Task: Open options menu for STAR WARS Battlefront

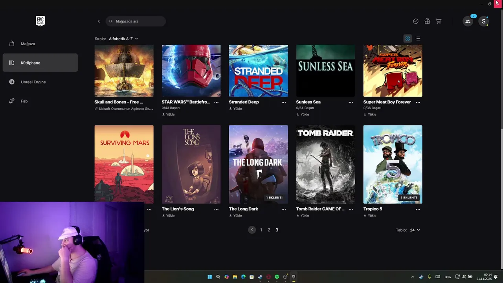Action: [x=217, y=102]
